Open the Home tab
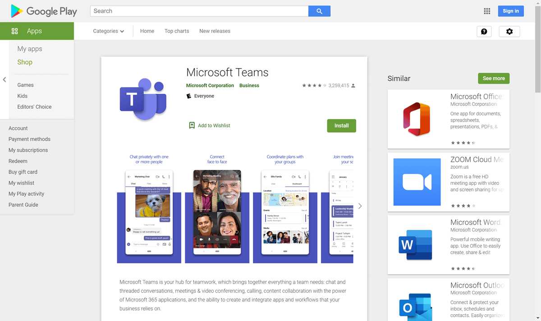Image resolution: width=541 pixels, height=321 pixels. pos(147,31)
